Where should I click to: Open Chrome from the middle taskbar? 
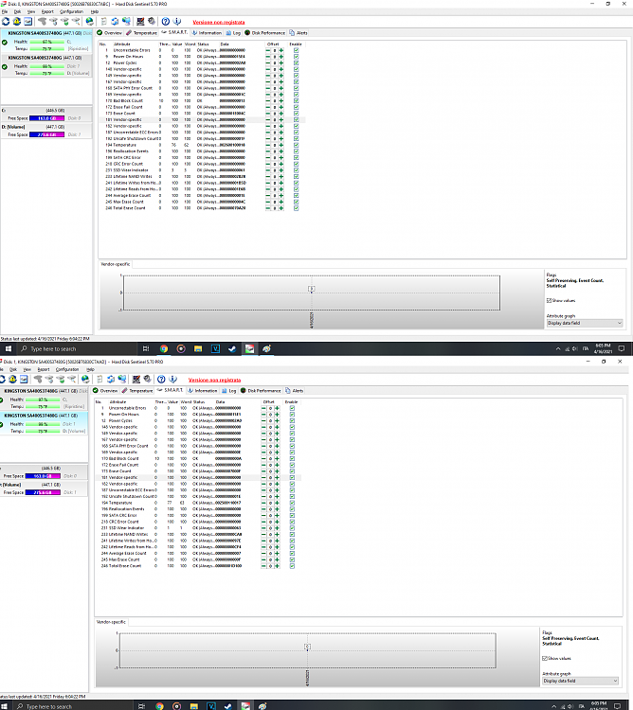[x=164, y=348]
